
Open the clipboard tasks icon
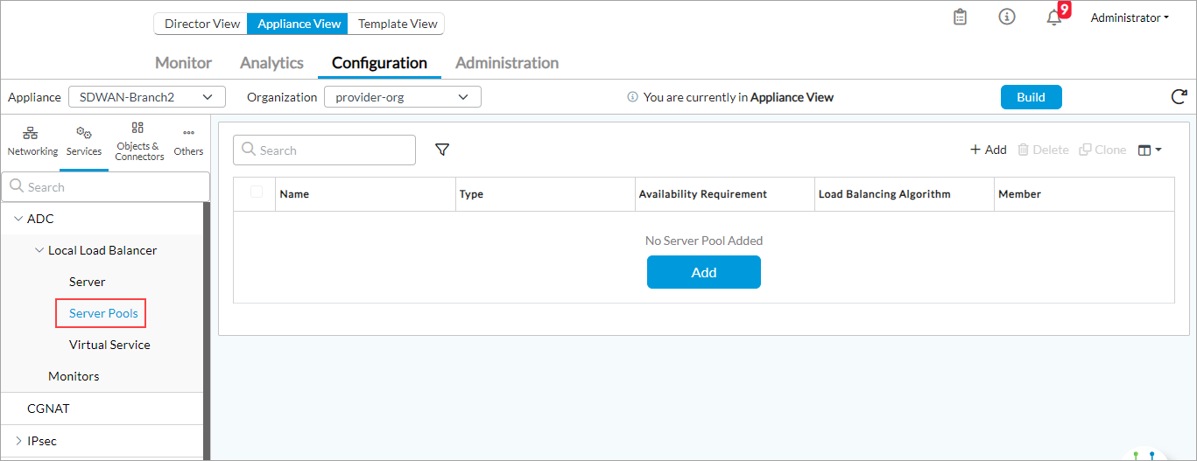click(x=960, y=17)
